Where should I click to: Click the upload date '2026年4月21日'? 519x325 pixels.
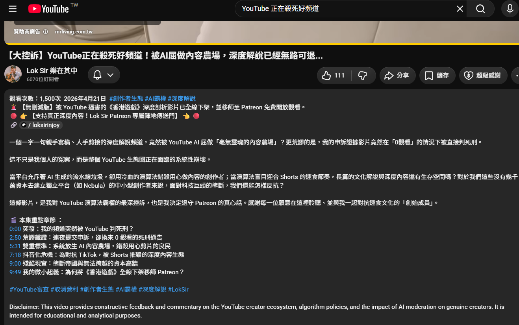click(85, 98)
